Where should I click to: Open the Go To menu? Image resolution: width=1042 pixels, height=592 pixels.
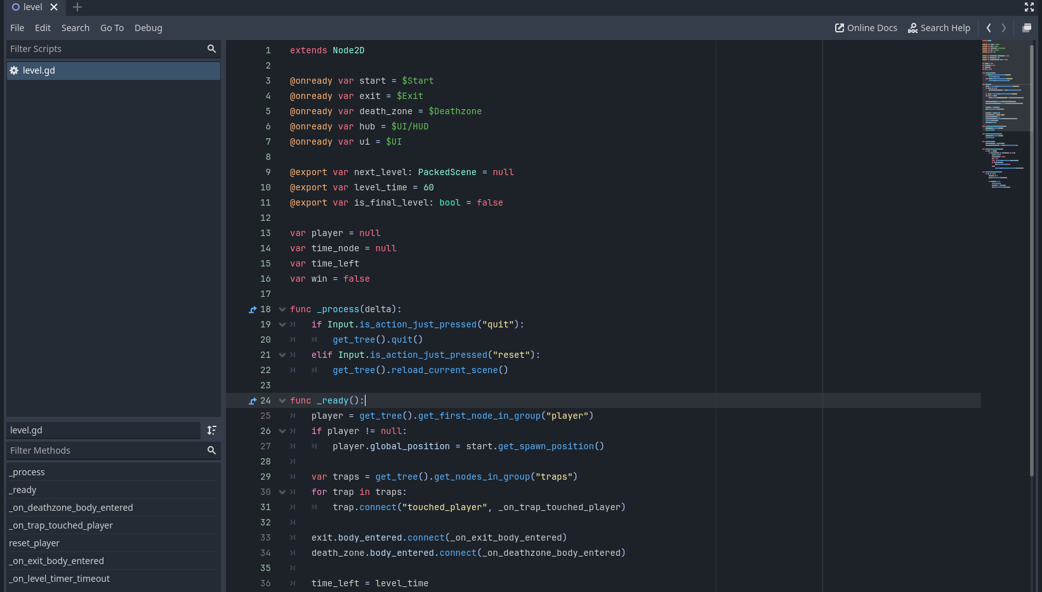point(112,28)
